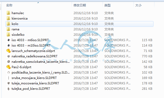Screen dimensions: 164x98
Task: Click the kierownica folder icon
Action: pos(8,18)
